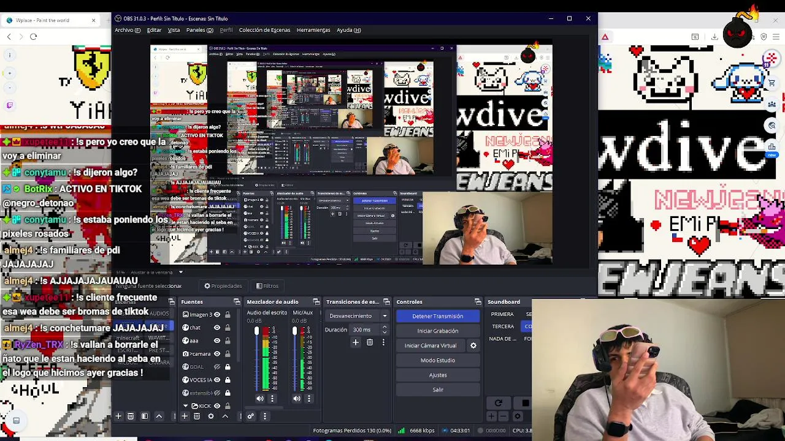Screen dimensions: 785x441
Task: Pop out the Transiciones de escena dock
Action: pos(386,302)
